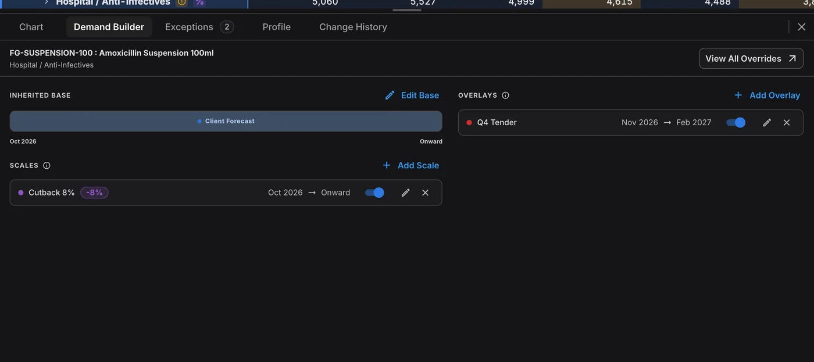Remove the Cutback 8% scale entry

[x=426, y=193]
